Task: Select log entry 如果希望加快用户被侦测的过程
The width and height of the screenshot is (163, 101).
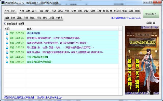Action: click(61, 43)
